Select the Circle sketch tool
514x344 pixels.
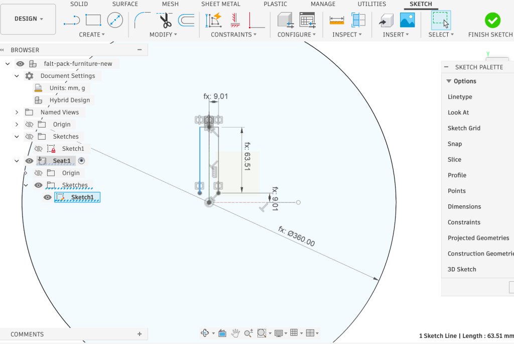tap(115, 20)
